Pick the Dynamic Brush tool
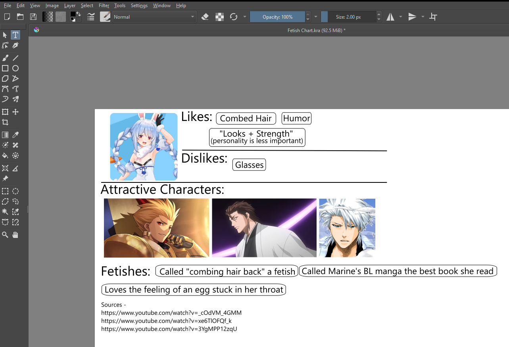The image size is (509, 347). pos(5,99)
